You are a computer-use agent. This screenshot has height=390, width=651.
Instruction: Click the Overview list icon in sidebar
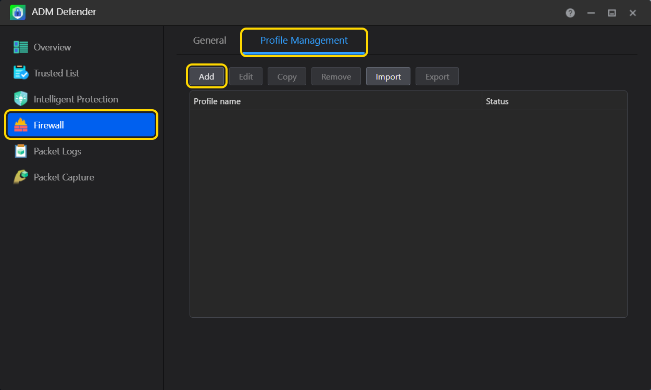pos(21,47)
